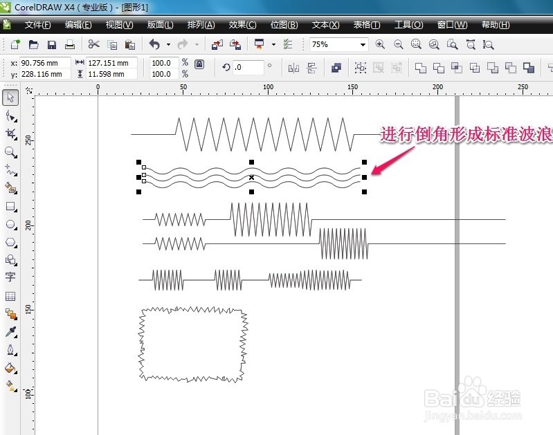Select the Zoom tool in toolbox

(10, 152)
